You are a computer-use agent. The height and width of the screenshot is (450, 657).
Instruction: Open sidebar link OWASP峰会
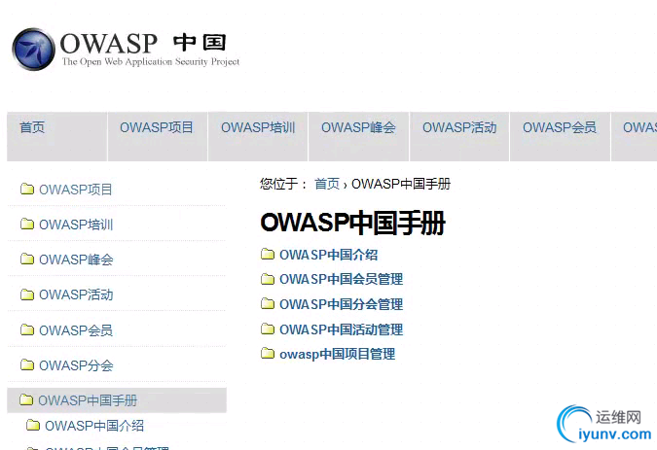[x=76, y=260]
